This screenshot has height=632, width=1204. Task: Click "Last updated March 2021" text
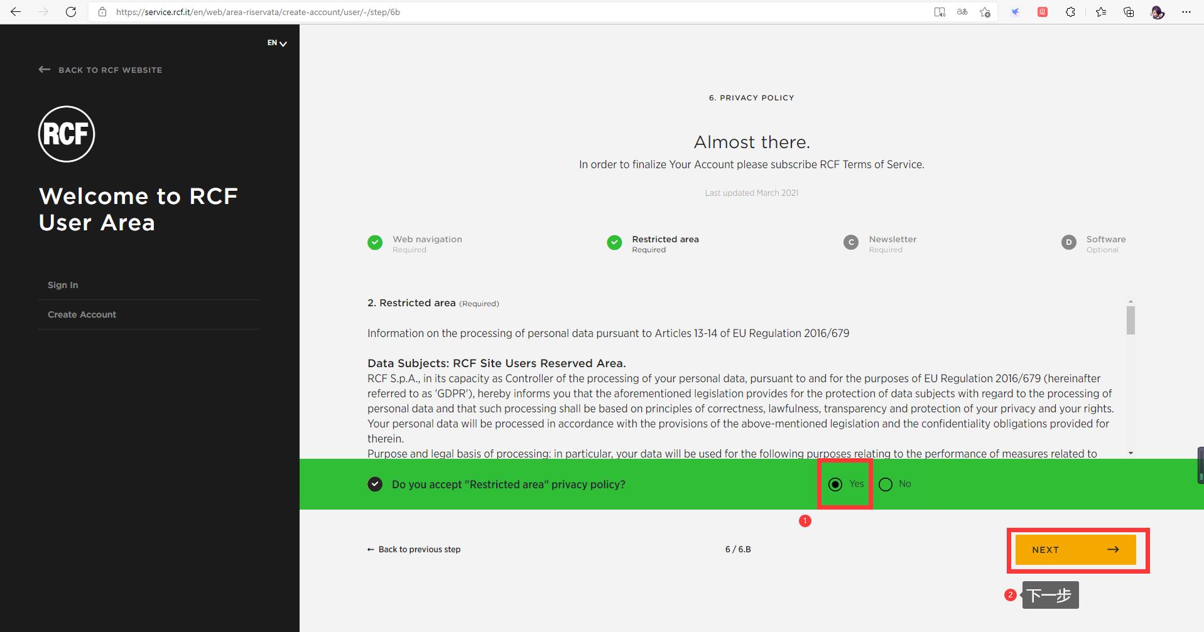coord(752,193)
